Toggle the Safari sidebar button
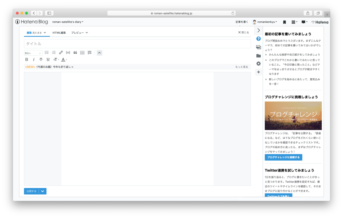The image size is (343, 218). [x=49, y=13]
